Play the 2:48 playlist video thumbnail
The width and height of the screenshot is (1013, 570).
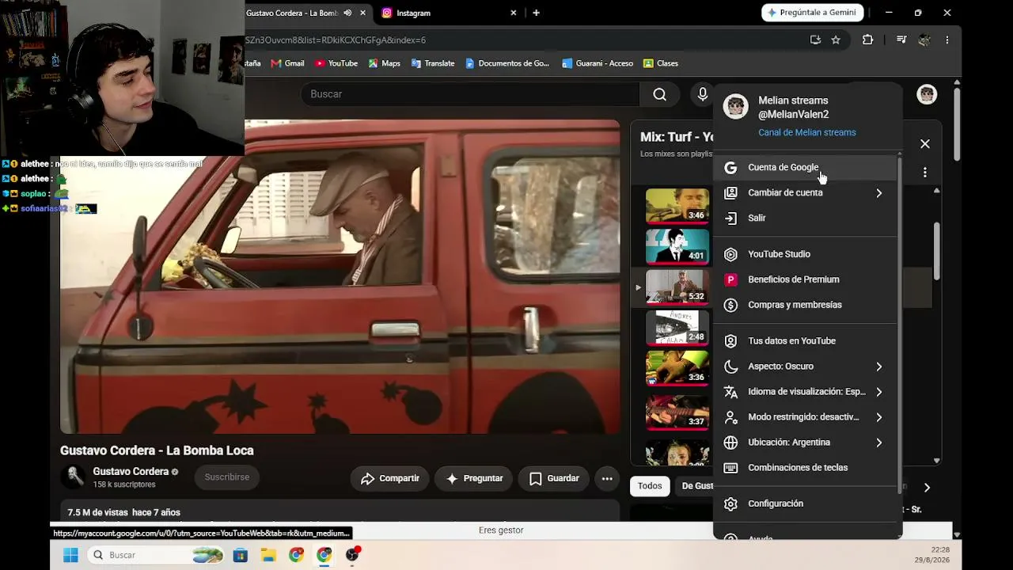(x=677, y=328)
